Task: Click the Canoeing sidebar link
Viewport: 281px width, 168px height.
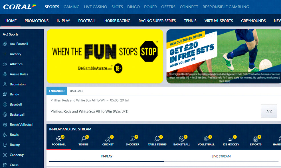Action: (x=17, y=155)
